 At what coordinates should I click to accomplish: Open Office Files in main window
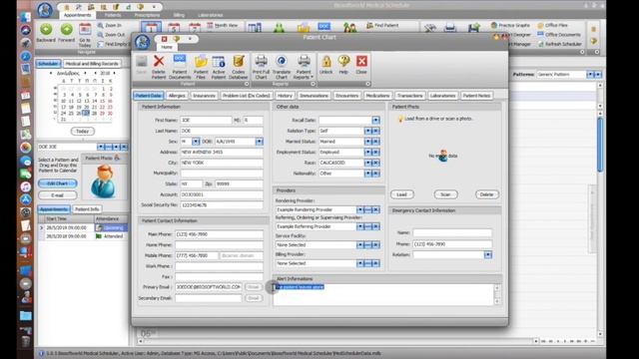[552, 25]
